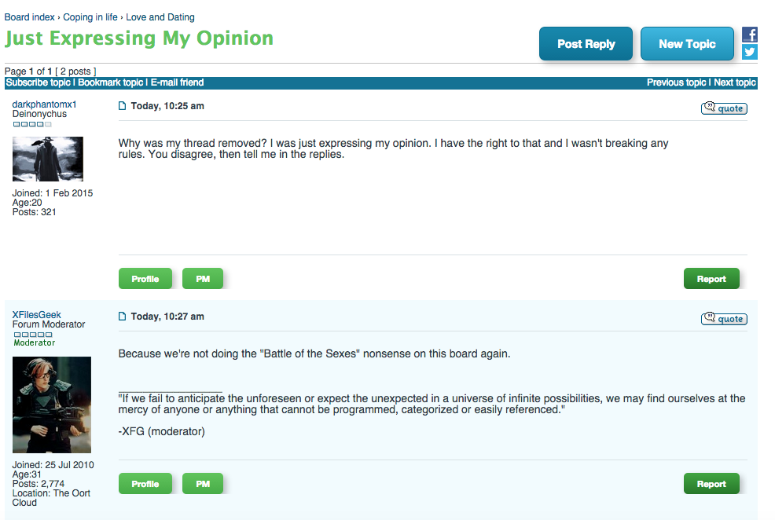775x520 pixels.
Task: Click 'Forum Moderator' title text
Action: (49, 324)
